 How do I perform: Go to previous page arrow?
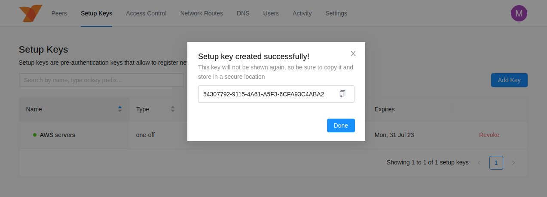[479, 163]
